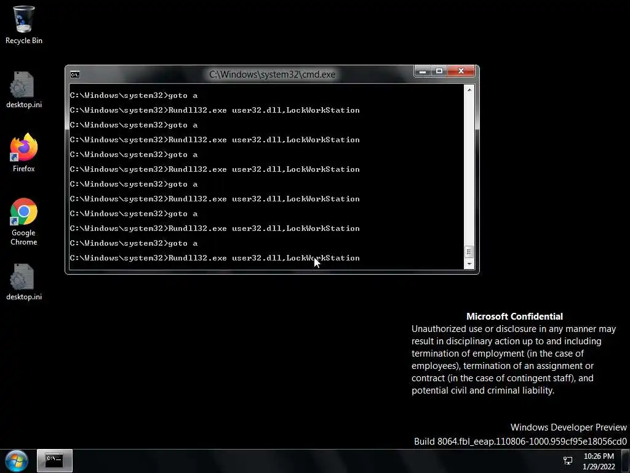Click the cmd.exe taskbar button
This screenshot has width=630, height=473.
[55, 461]
